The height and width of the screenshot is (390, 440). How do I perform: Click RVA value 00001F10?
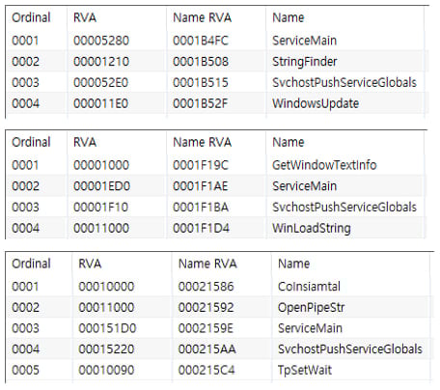point(101,207)
